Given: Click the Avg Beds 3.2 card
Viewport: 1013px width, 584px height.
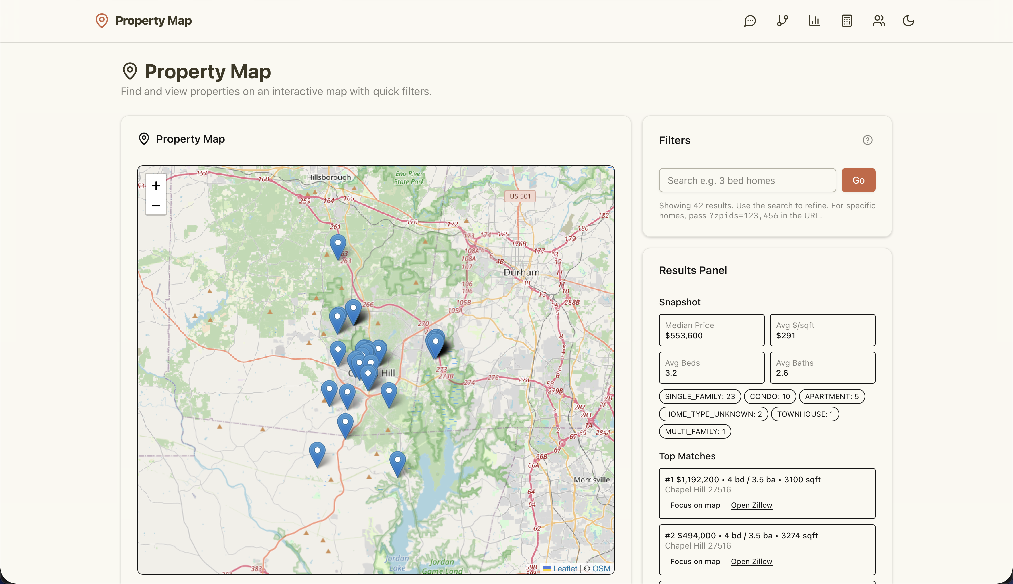Looking at the screenshot, I should (x=711, y=368).
